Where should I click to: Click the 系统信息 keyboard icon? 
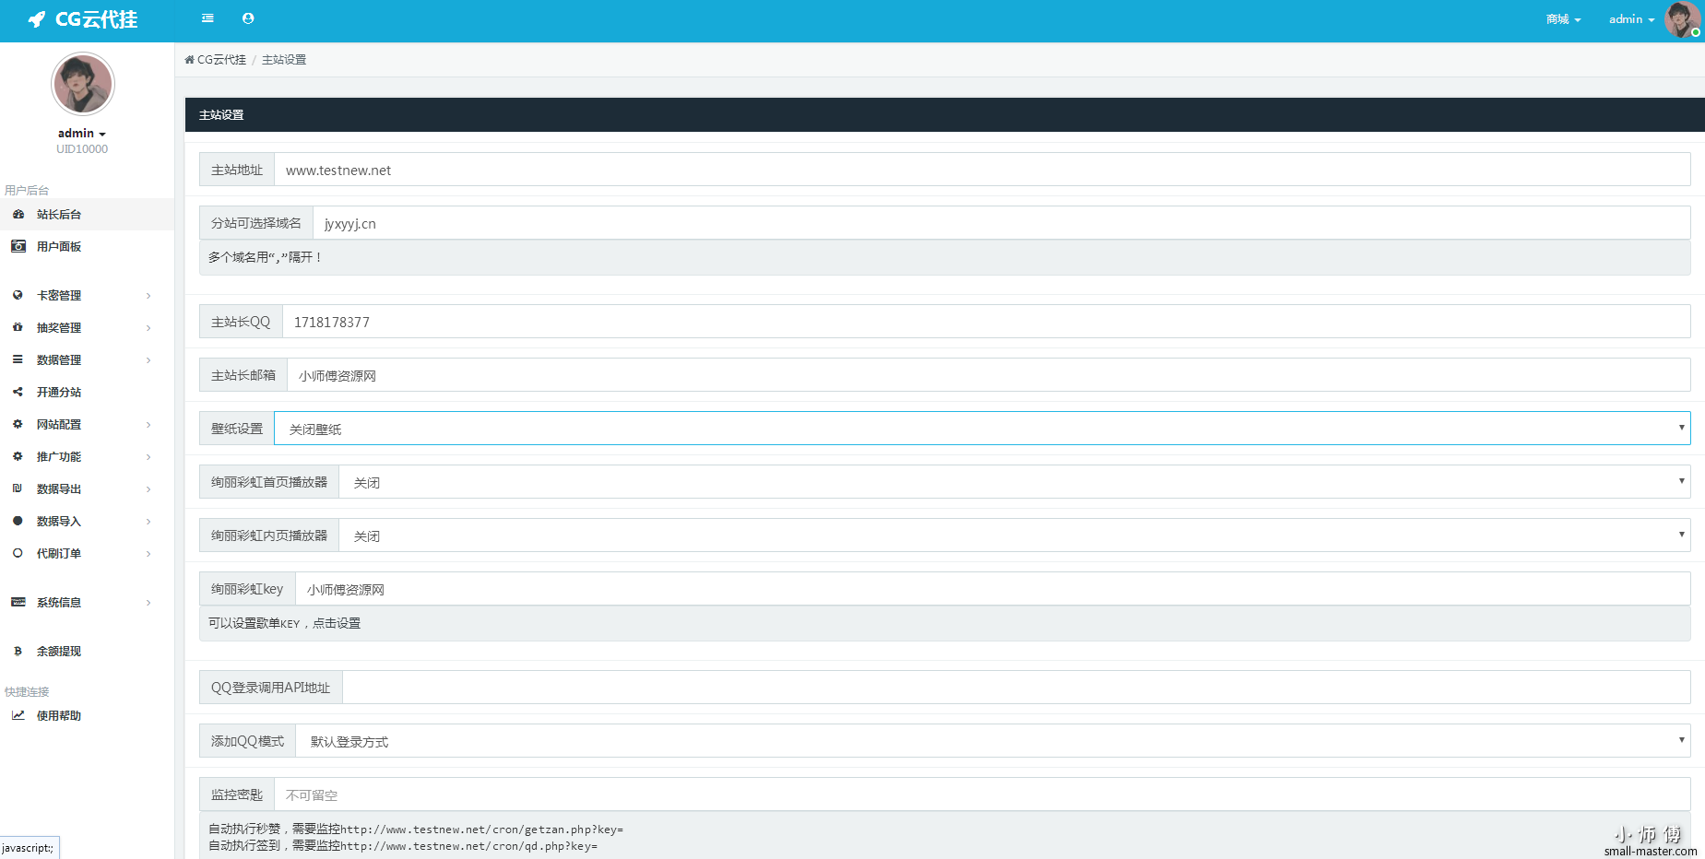pos(18,602)
